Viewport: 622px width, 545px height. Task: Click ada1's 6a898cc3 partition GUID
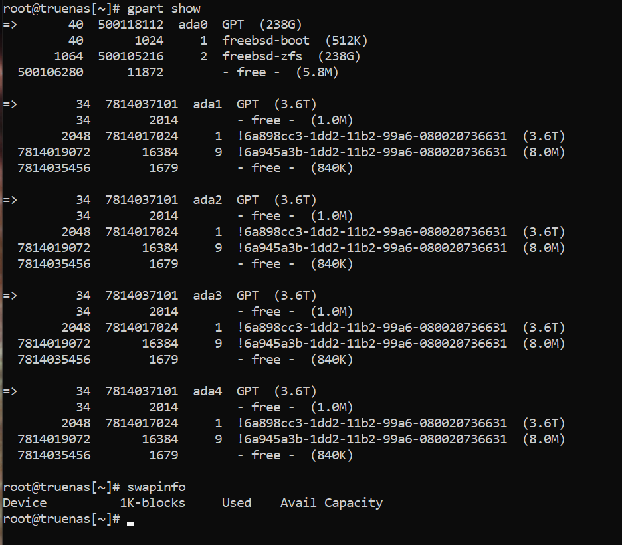point(371,136)
